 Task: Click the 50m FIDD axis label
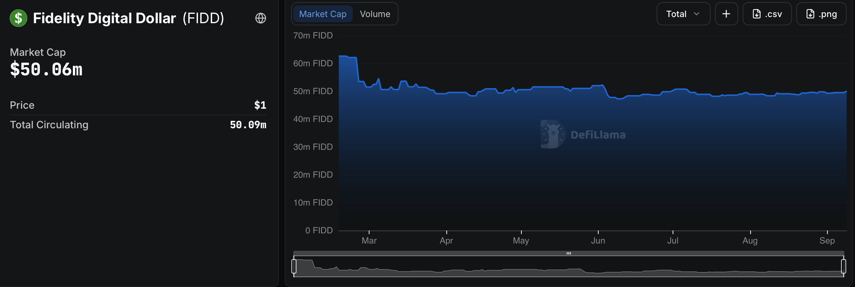coord(313,91)
